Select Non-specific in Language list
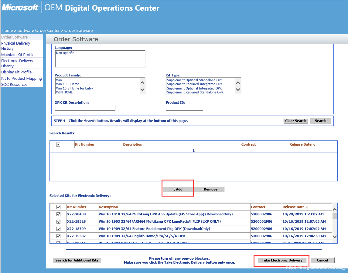This screenshot has height=273, width=348. (65, 53)
